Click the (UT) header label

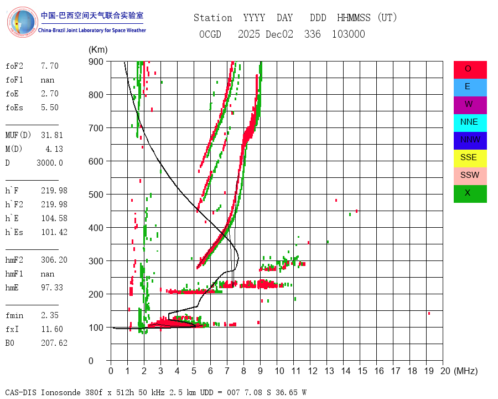point(387,18)
